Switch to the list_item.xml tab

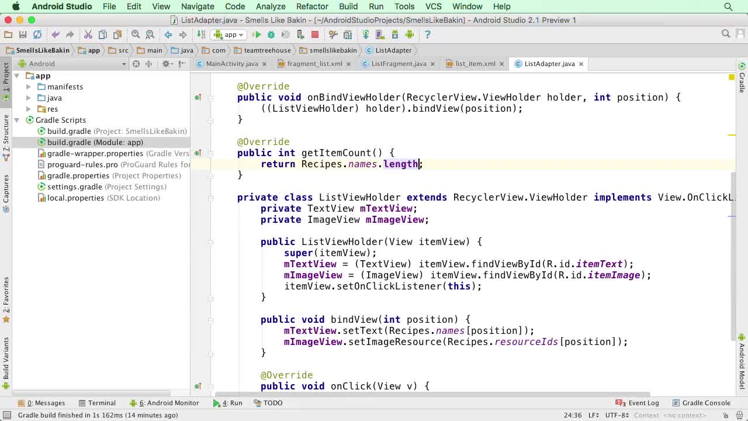pyautogui.click(x=475, y=64)
